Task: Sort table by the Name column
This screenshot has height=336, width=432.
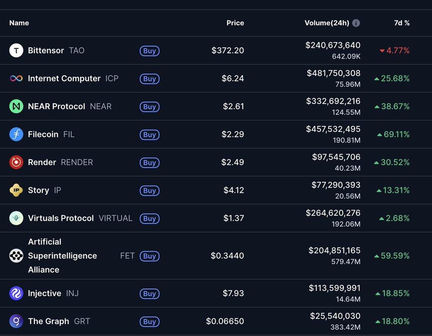Action: tap(19, 23)
